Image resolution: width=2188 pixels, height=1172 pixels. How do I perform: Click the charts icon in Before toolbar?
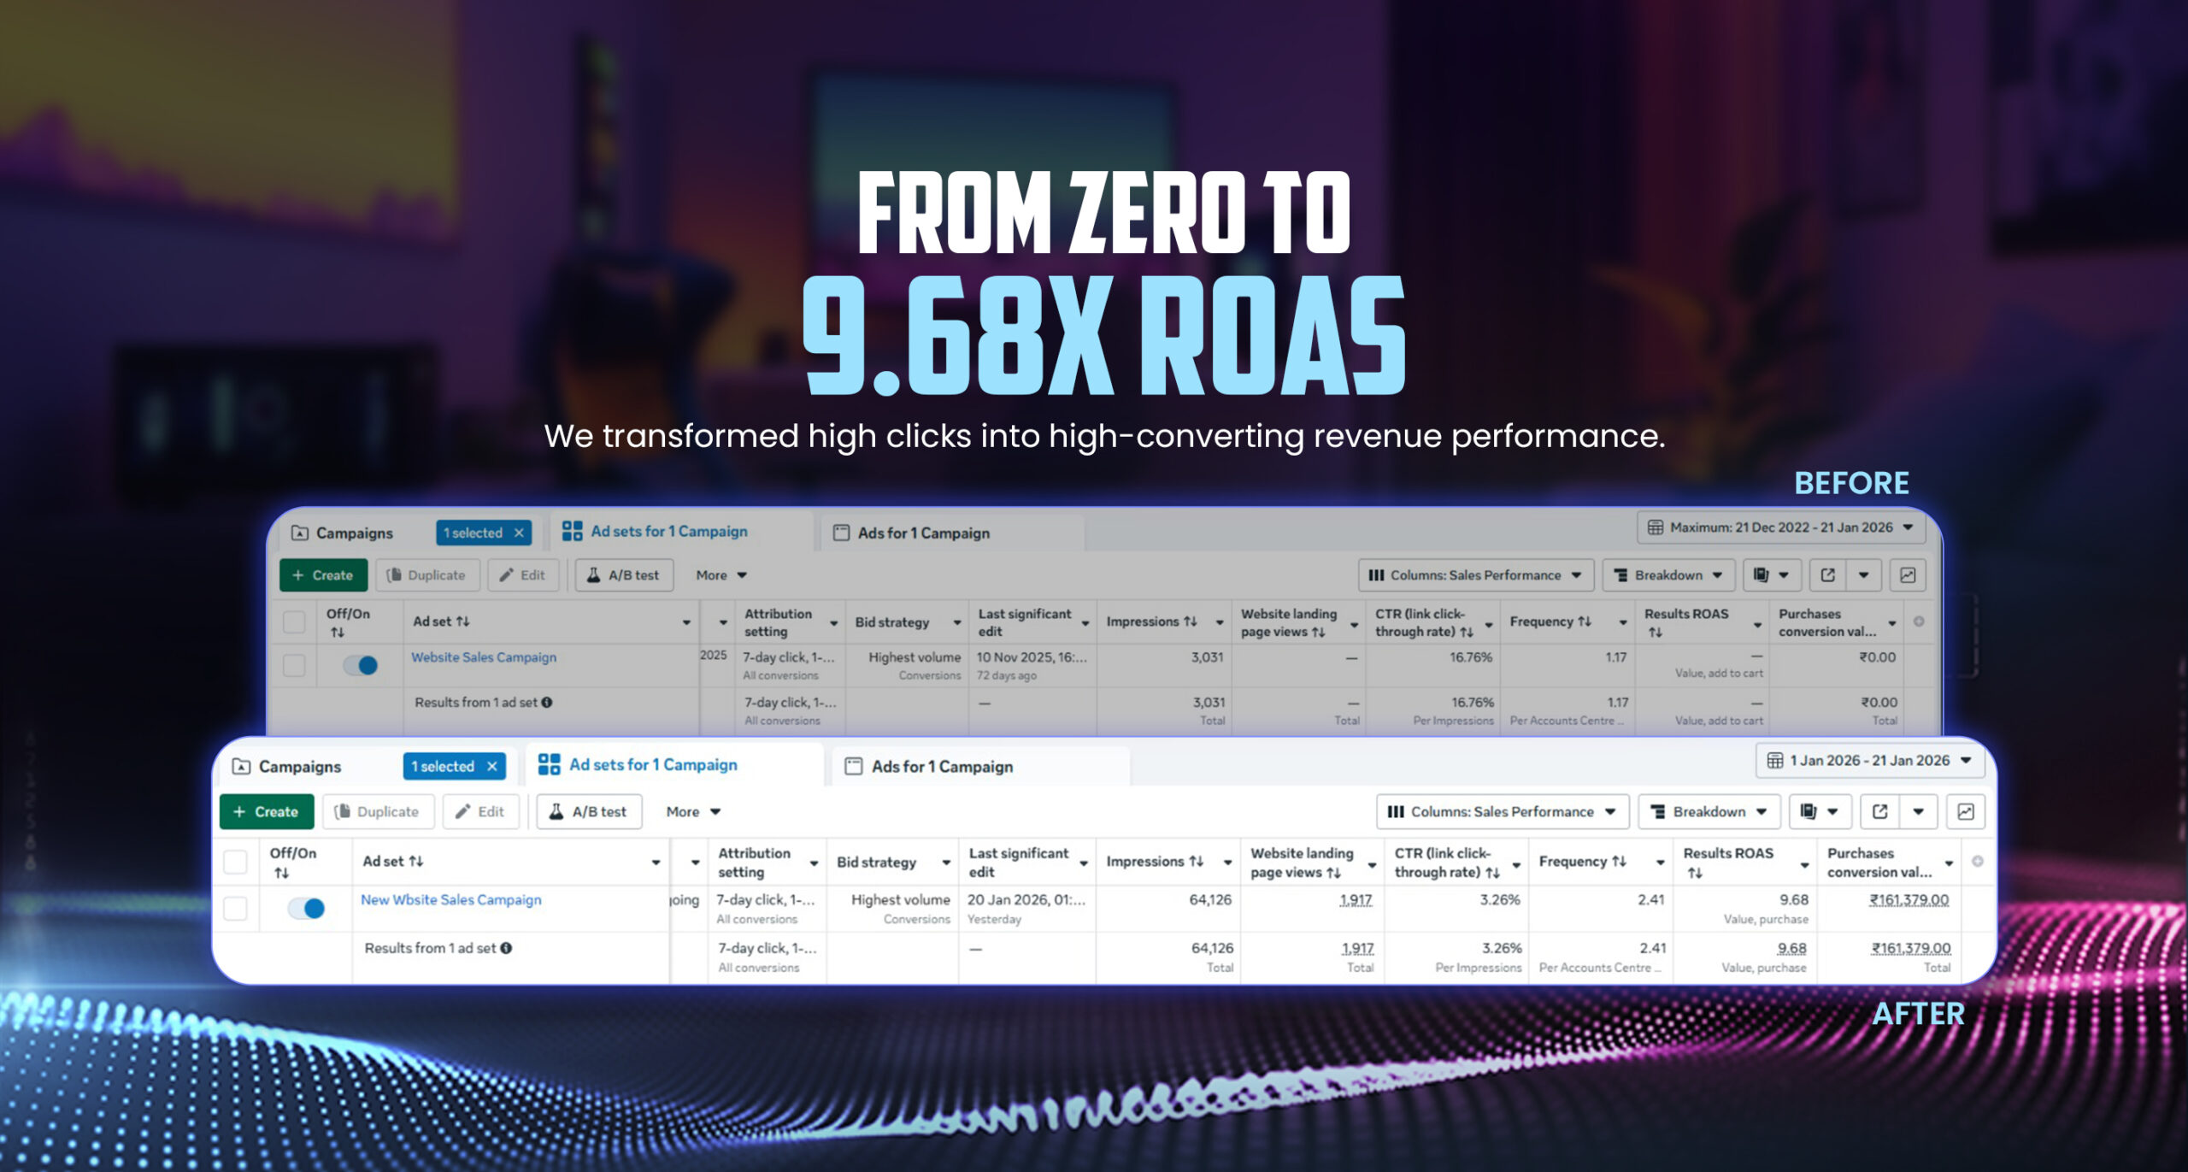coord(1908,575)
